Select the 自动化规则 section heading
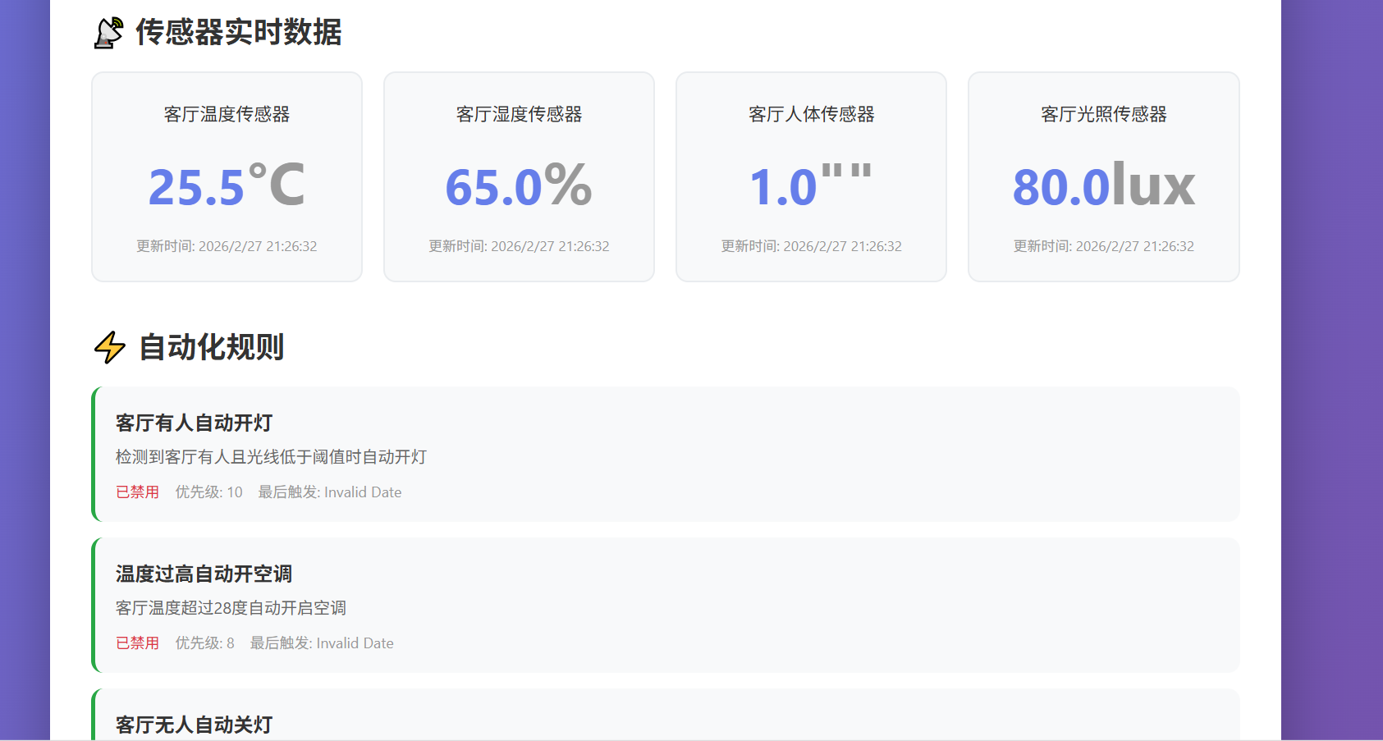 click(x=212, y=347)
